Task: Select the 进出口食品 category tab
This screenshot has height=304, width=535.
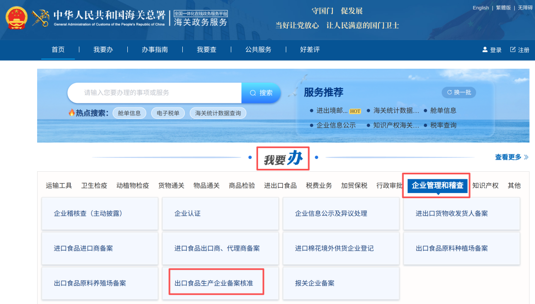Action: click(x=280, y=185)
